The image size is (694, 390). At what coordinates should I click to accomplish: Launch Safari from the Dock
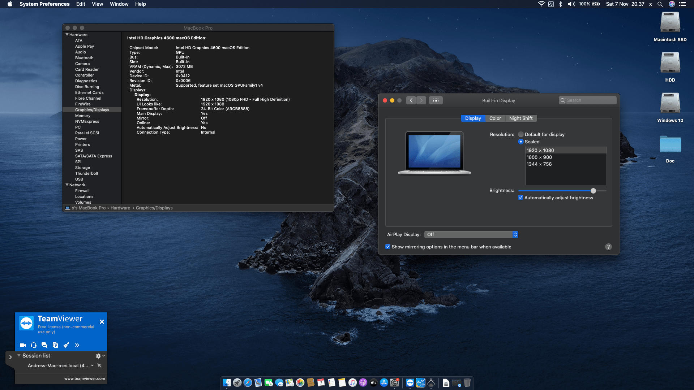(247, 382)
